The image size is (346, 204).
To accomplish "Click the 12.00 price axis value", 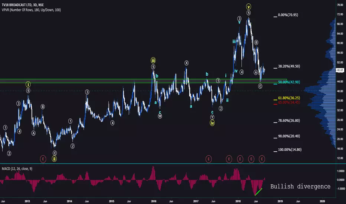I will click(x=340, y=158).
